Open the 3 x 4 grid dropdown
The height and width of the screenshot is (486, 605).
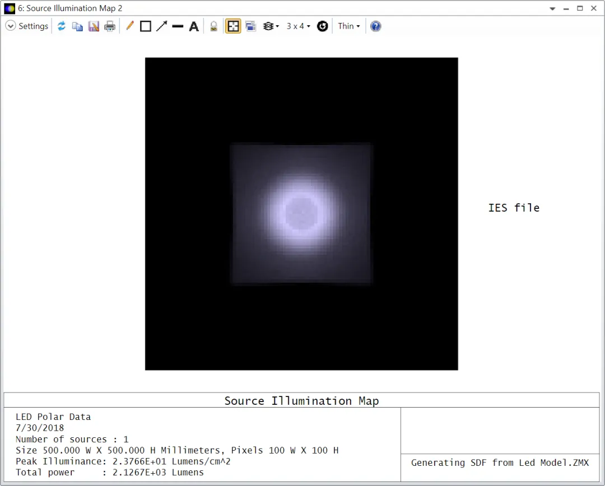tap(298, 26)
